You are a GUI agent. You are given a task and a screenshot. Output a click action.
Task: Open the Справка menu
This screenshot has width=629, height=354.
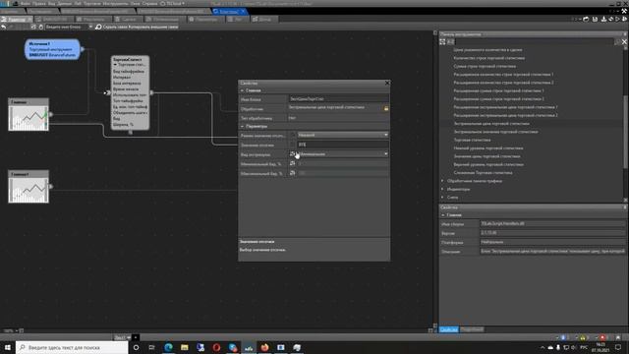149,3
